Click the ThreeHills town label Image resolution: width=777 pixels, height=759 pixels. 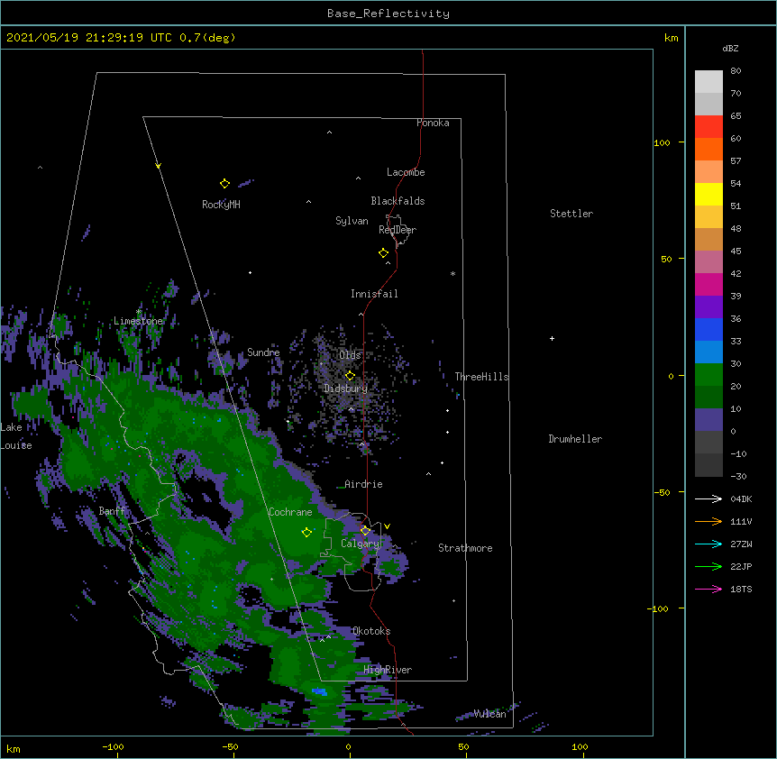tap(481, 377)
